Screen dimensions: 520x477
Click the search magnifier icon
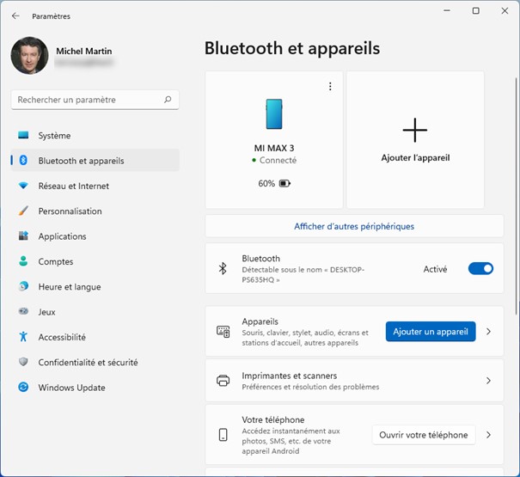click(x=168, y=100)
